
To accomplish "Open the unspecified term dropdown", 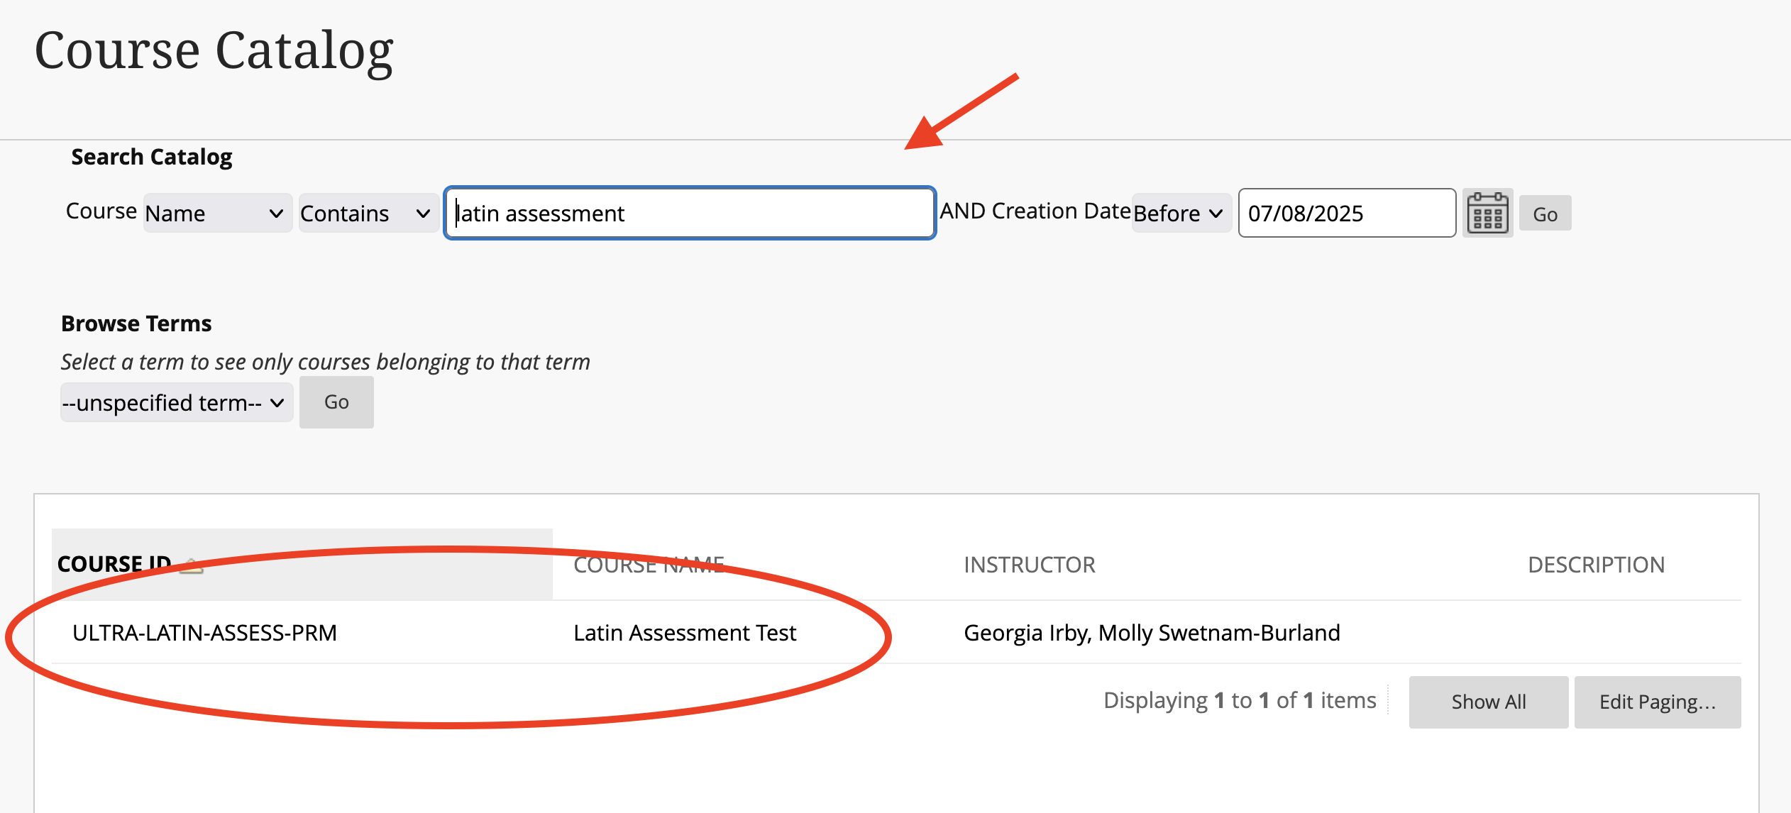I will [x=175, y=402].
